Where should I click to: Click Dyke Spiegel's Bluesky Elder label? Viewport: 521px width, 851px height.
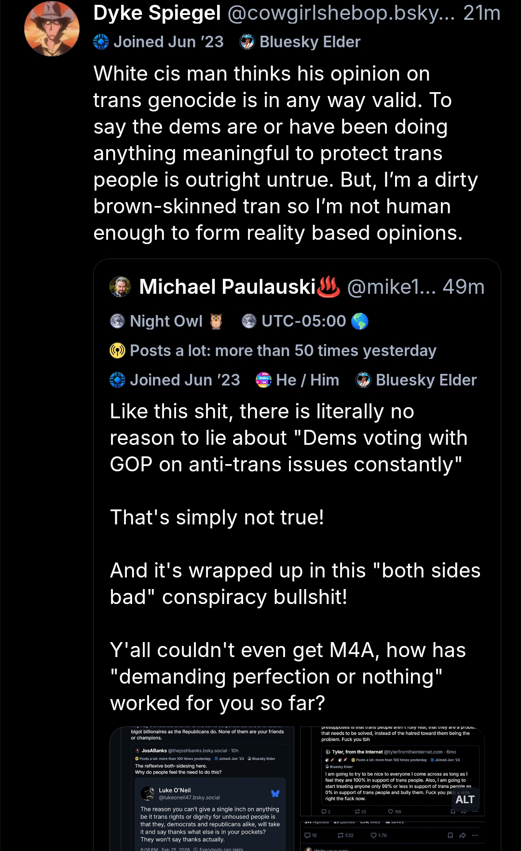[300, 42]
